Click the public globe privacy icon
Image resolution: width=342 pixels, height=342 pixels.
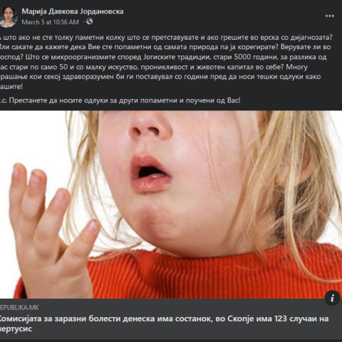[x=90, y=21]
